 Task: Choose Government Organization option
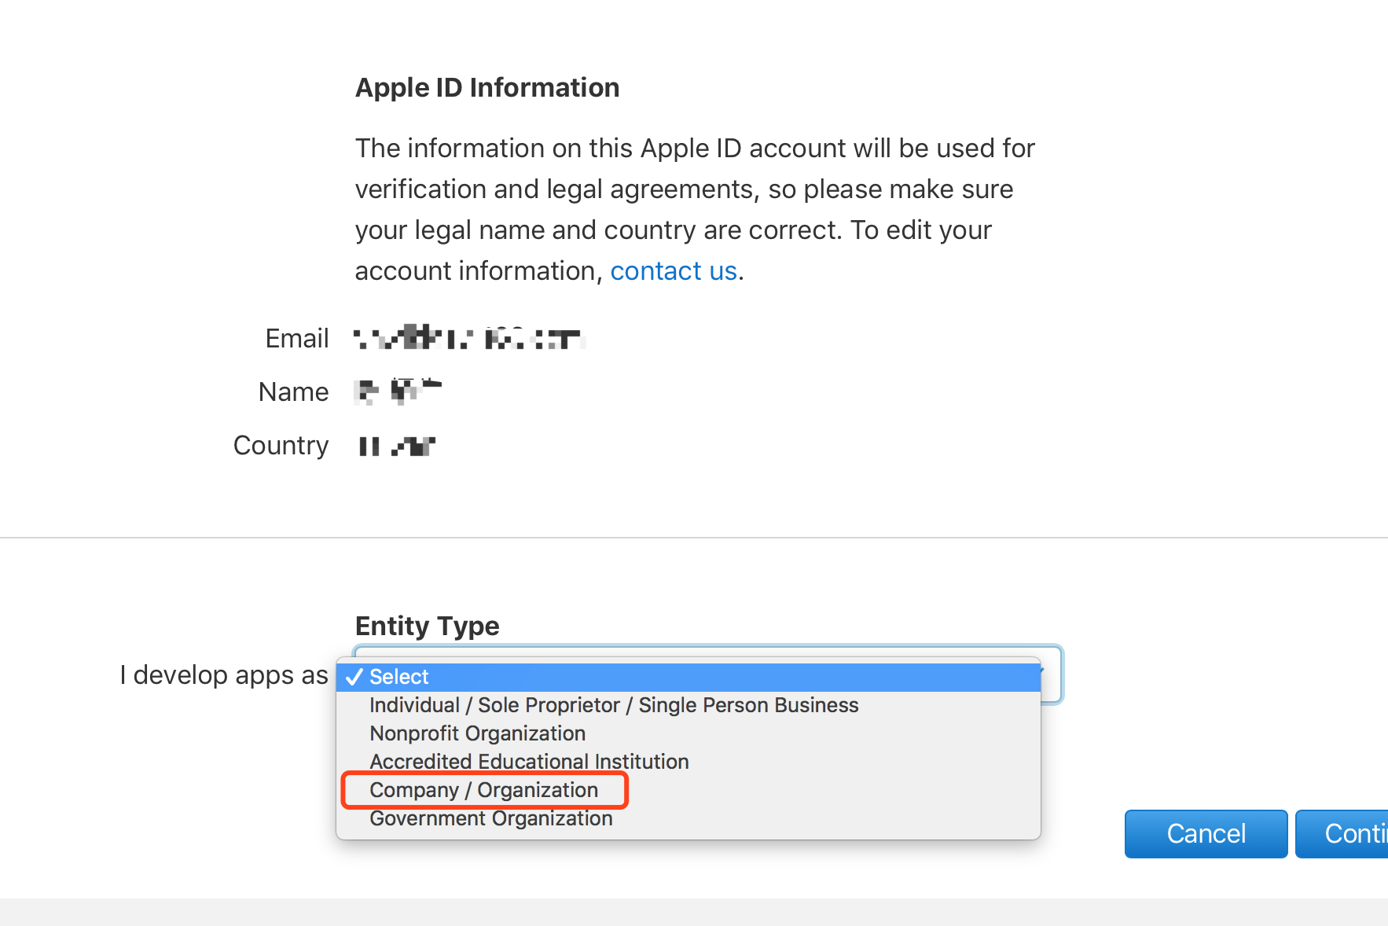(688, 818)
